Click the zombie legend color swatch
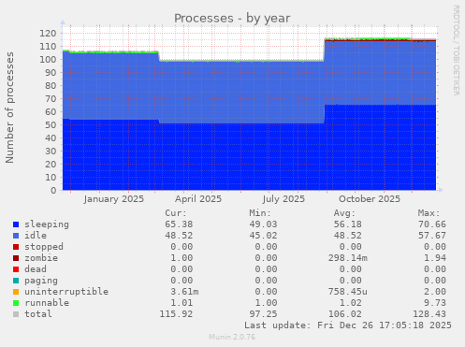The image size is (465, 347). [16, 258]
